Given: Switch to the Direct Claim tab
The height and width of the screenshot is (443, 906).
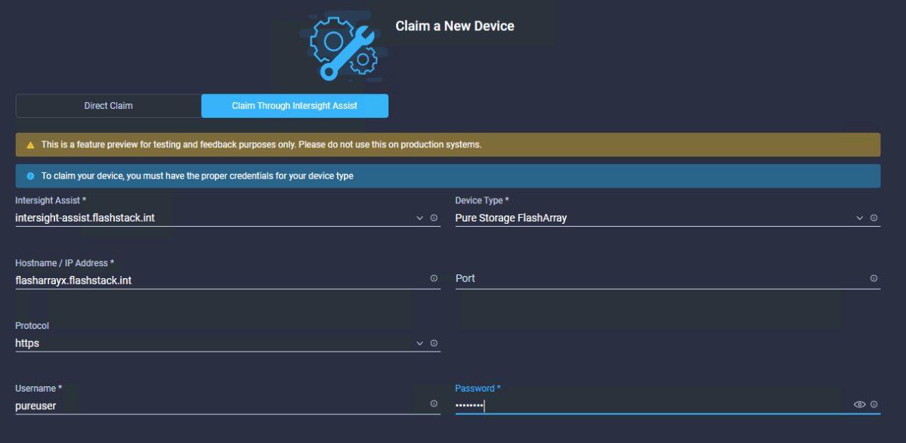Looking at the screenshot, I should coord(108,106).
